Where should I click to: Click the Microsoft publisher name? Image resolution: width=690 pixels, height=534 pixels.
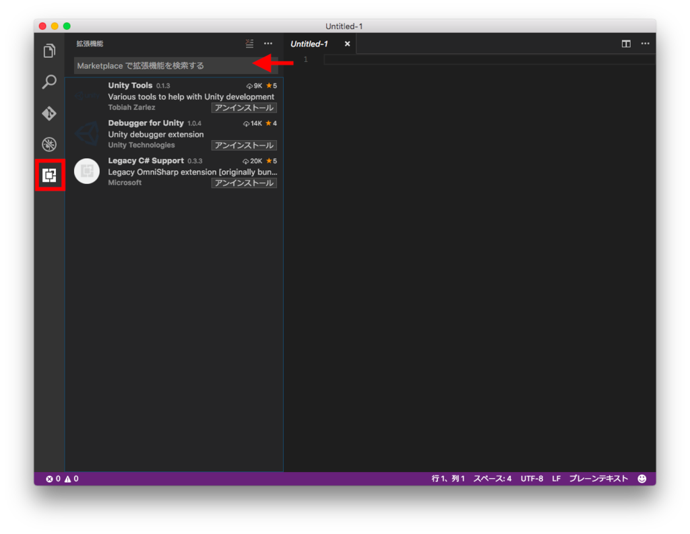point(125,182)
